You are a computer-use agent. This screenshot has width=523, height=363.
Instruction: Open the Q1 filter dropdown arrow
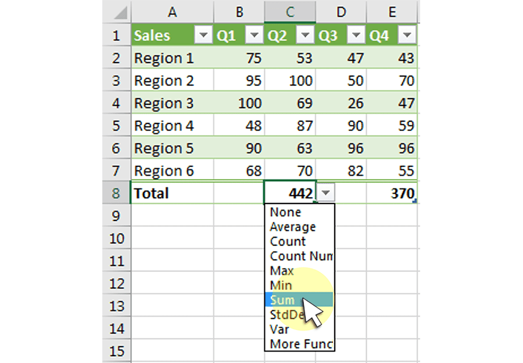254,35
